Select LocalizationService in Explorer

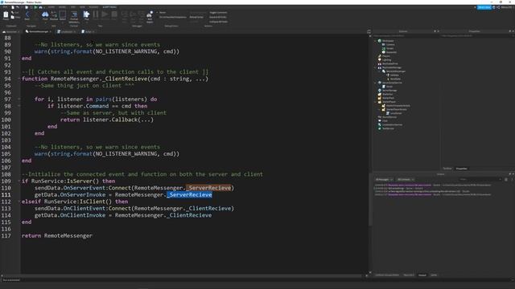[x=392, y=125]
